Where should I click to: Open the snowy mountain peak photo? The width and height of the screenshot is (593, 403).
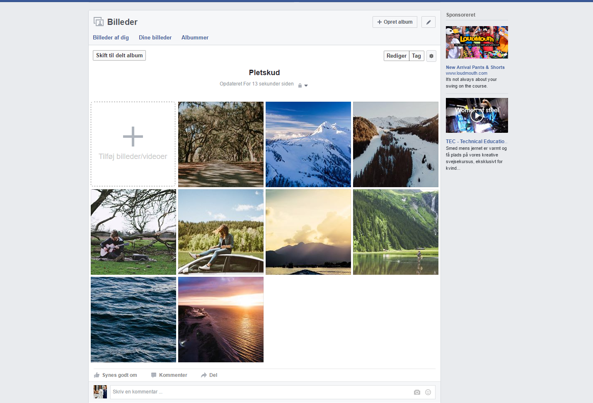(308, 144)
